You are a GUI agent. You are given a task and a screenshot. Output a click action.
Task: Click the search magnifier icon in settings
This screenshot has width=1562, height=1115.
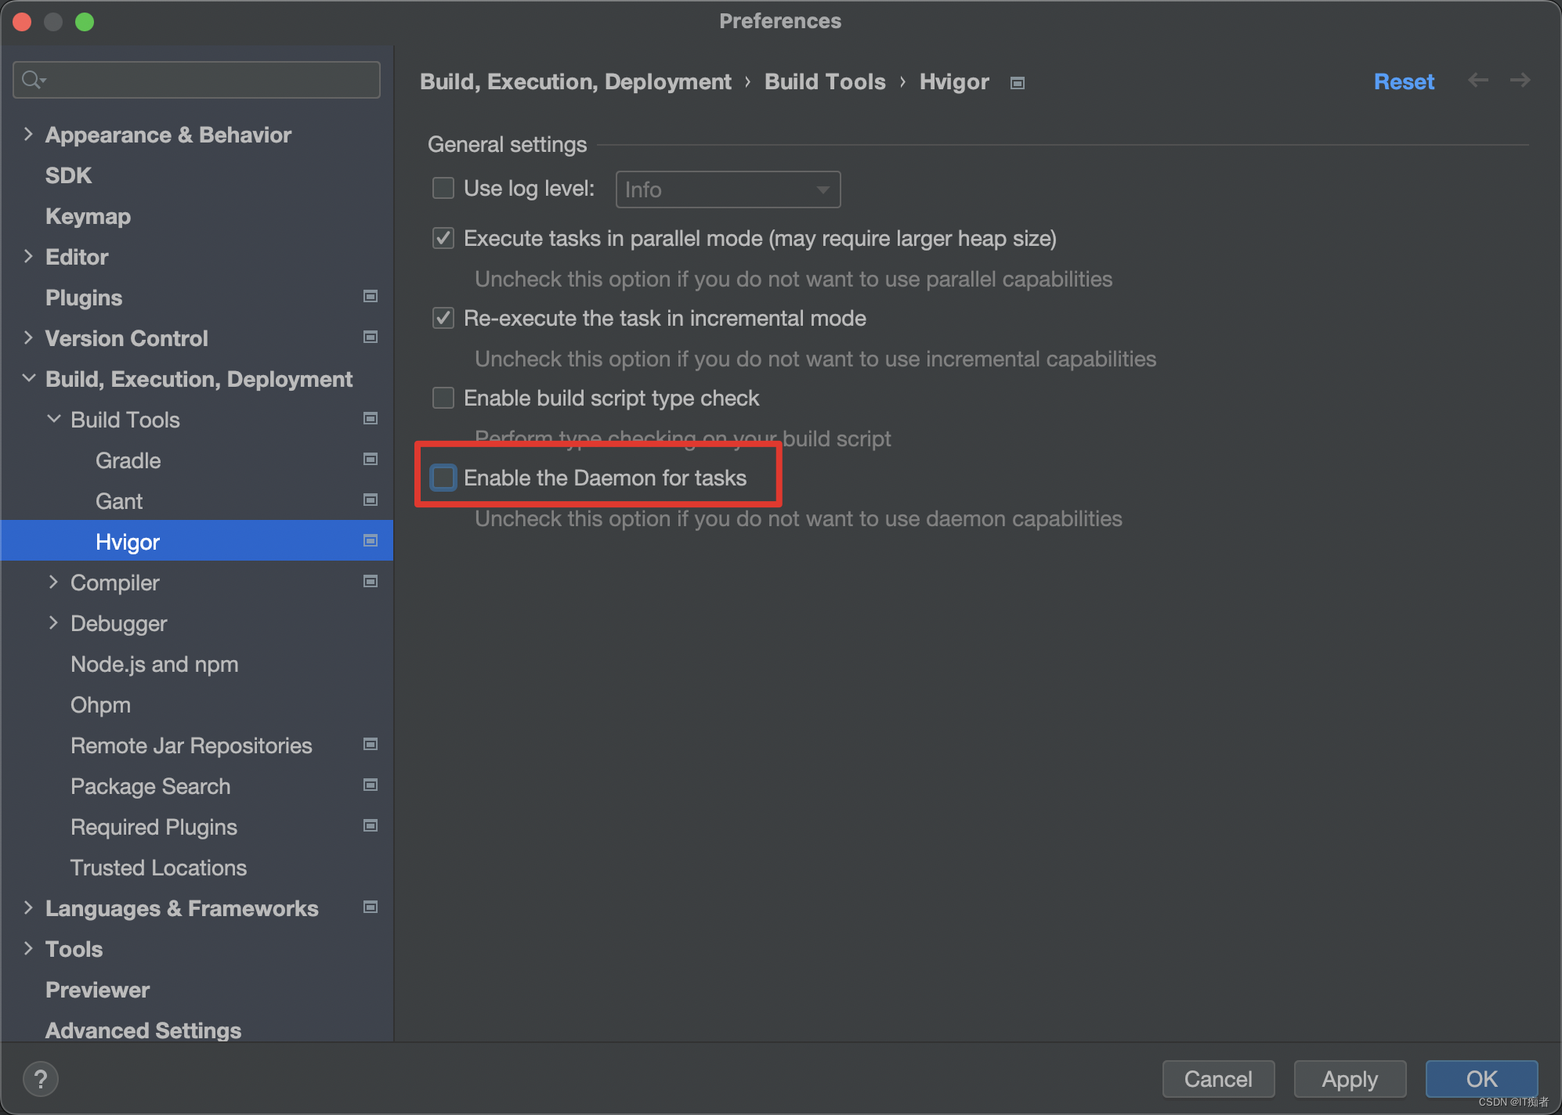click(34, 80)
